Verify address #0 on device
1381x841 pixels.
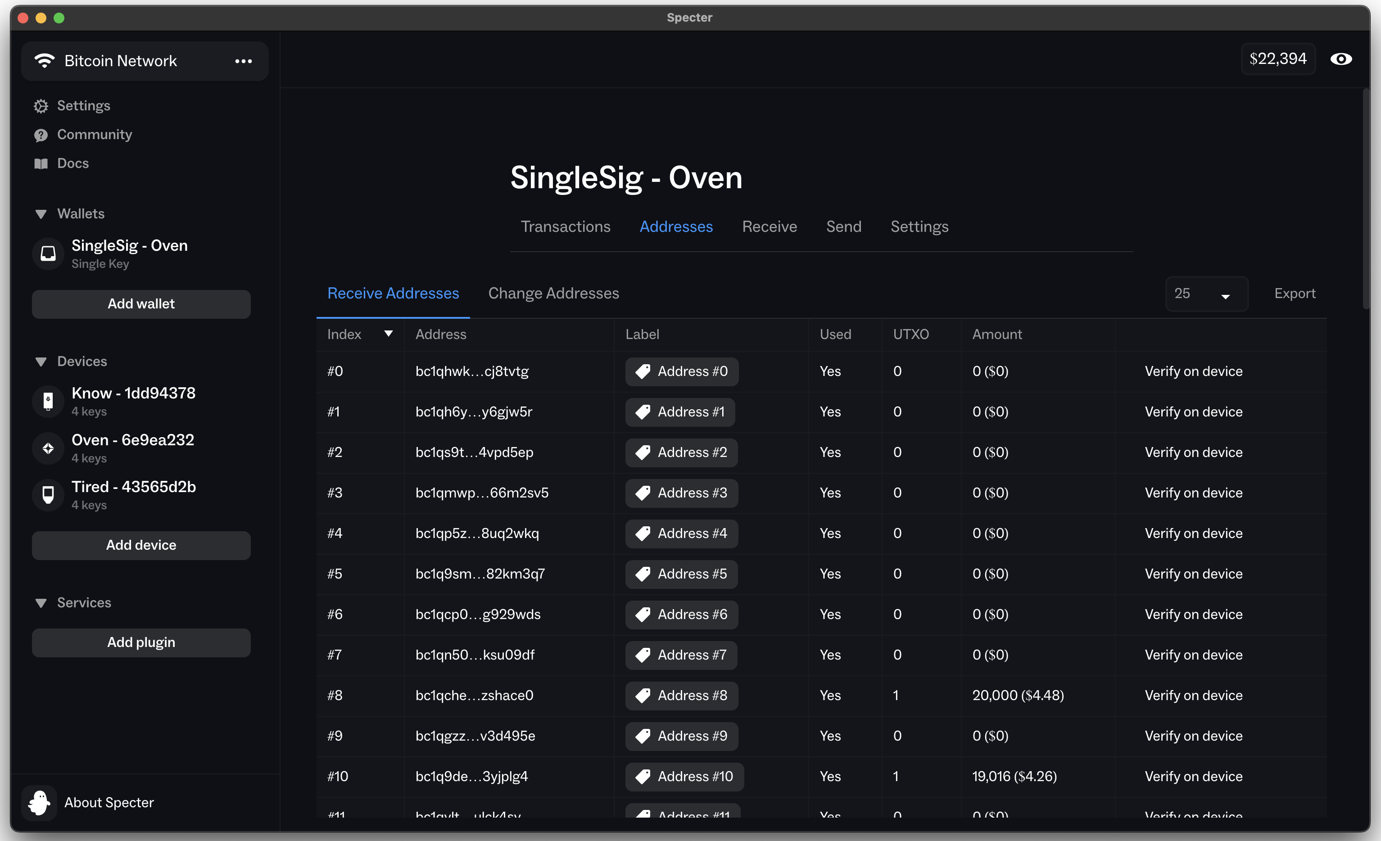(x=1193, y=371)
